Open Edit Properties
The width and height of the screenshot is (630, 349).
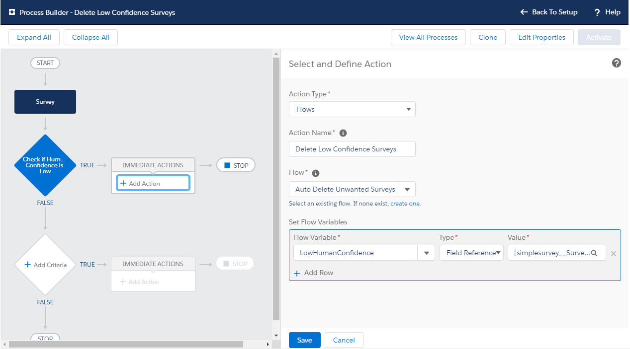[541, 37]
